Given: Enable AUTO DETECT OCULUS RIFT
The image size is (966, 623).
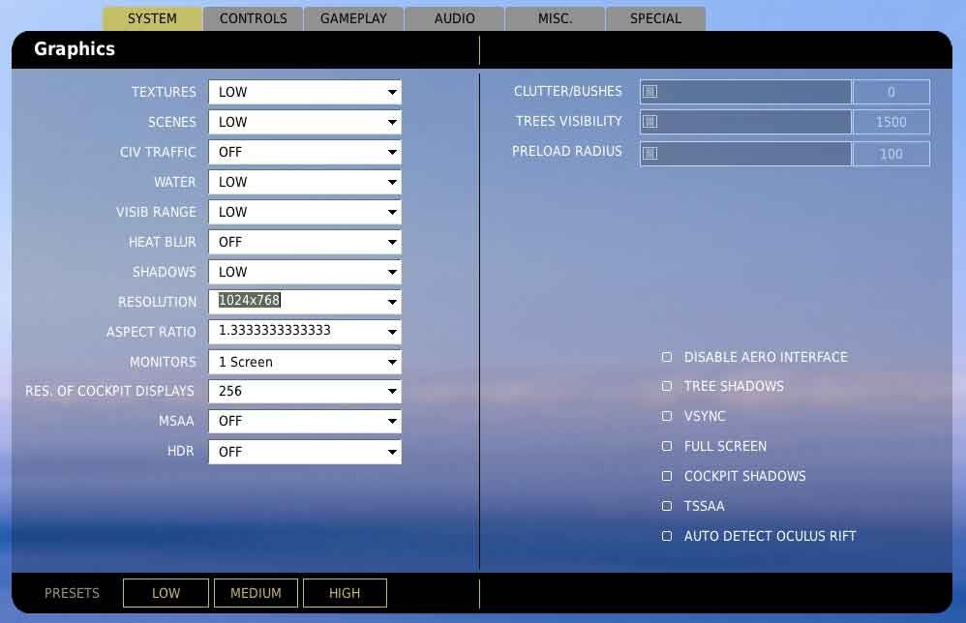Looking at the screenshot, I should click(x=666, y=536).
